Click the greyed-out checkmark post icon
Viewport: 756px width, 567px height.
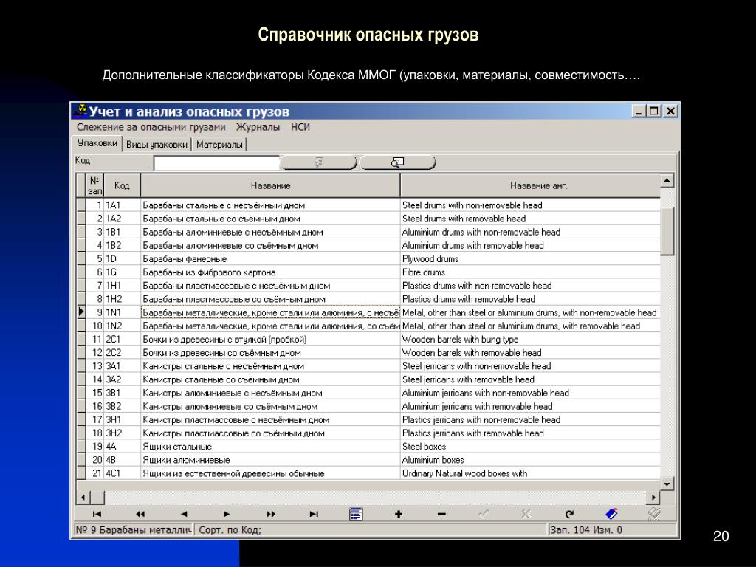coord(484,514)
